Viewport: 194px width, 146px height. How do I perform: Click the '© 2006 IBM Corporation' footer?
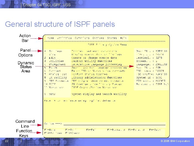[175, 141]
